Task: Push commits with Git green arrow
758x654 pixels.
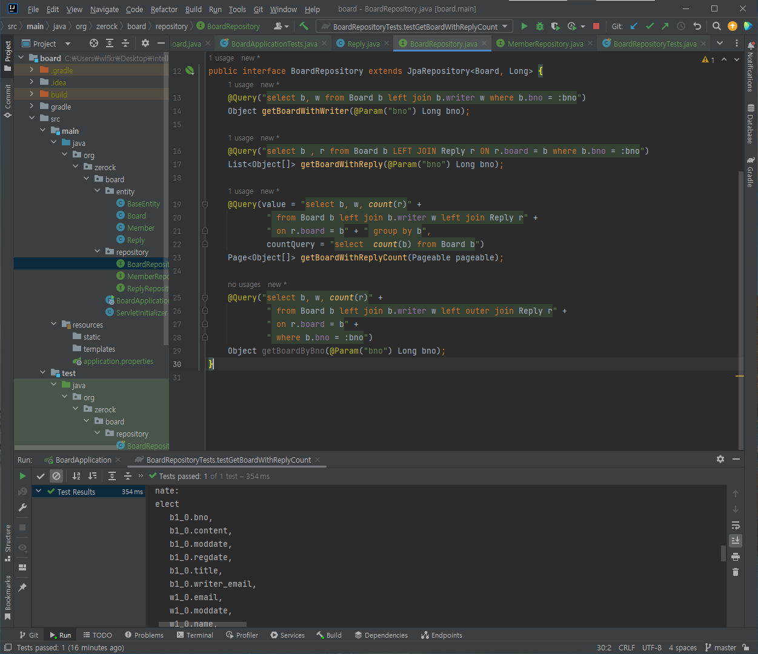Action: 665,26
